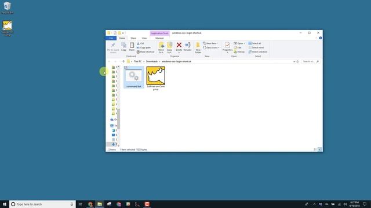Click Downloads in the breadcrumb path

click(152, 62)
